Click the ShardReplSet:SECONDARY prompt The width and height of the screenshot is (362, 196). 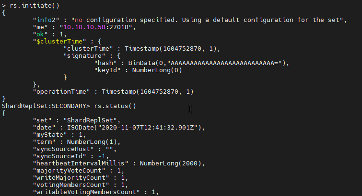point(46,106)
